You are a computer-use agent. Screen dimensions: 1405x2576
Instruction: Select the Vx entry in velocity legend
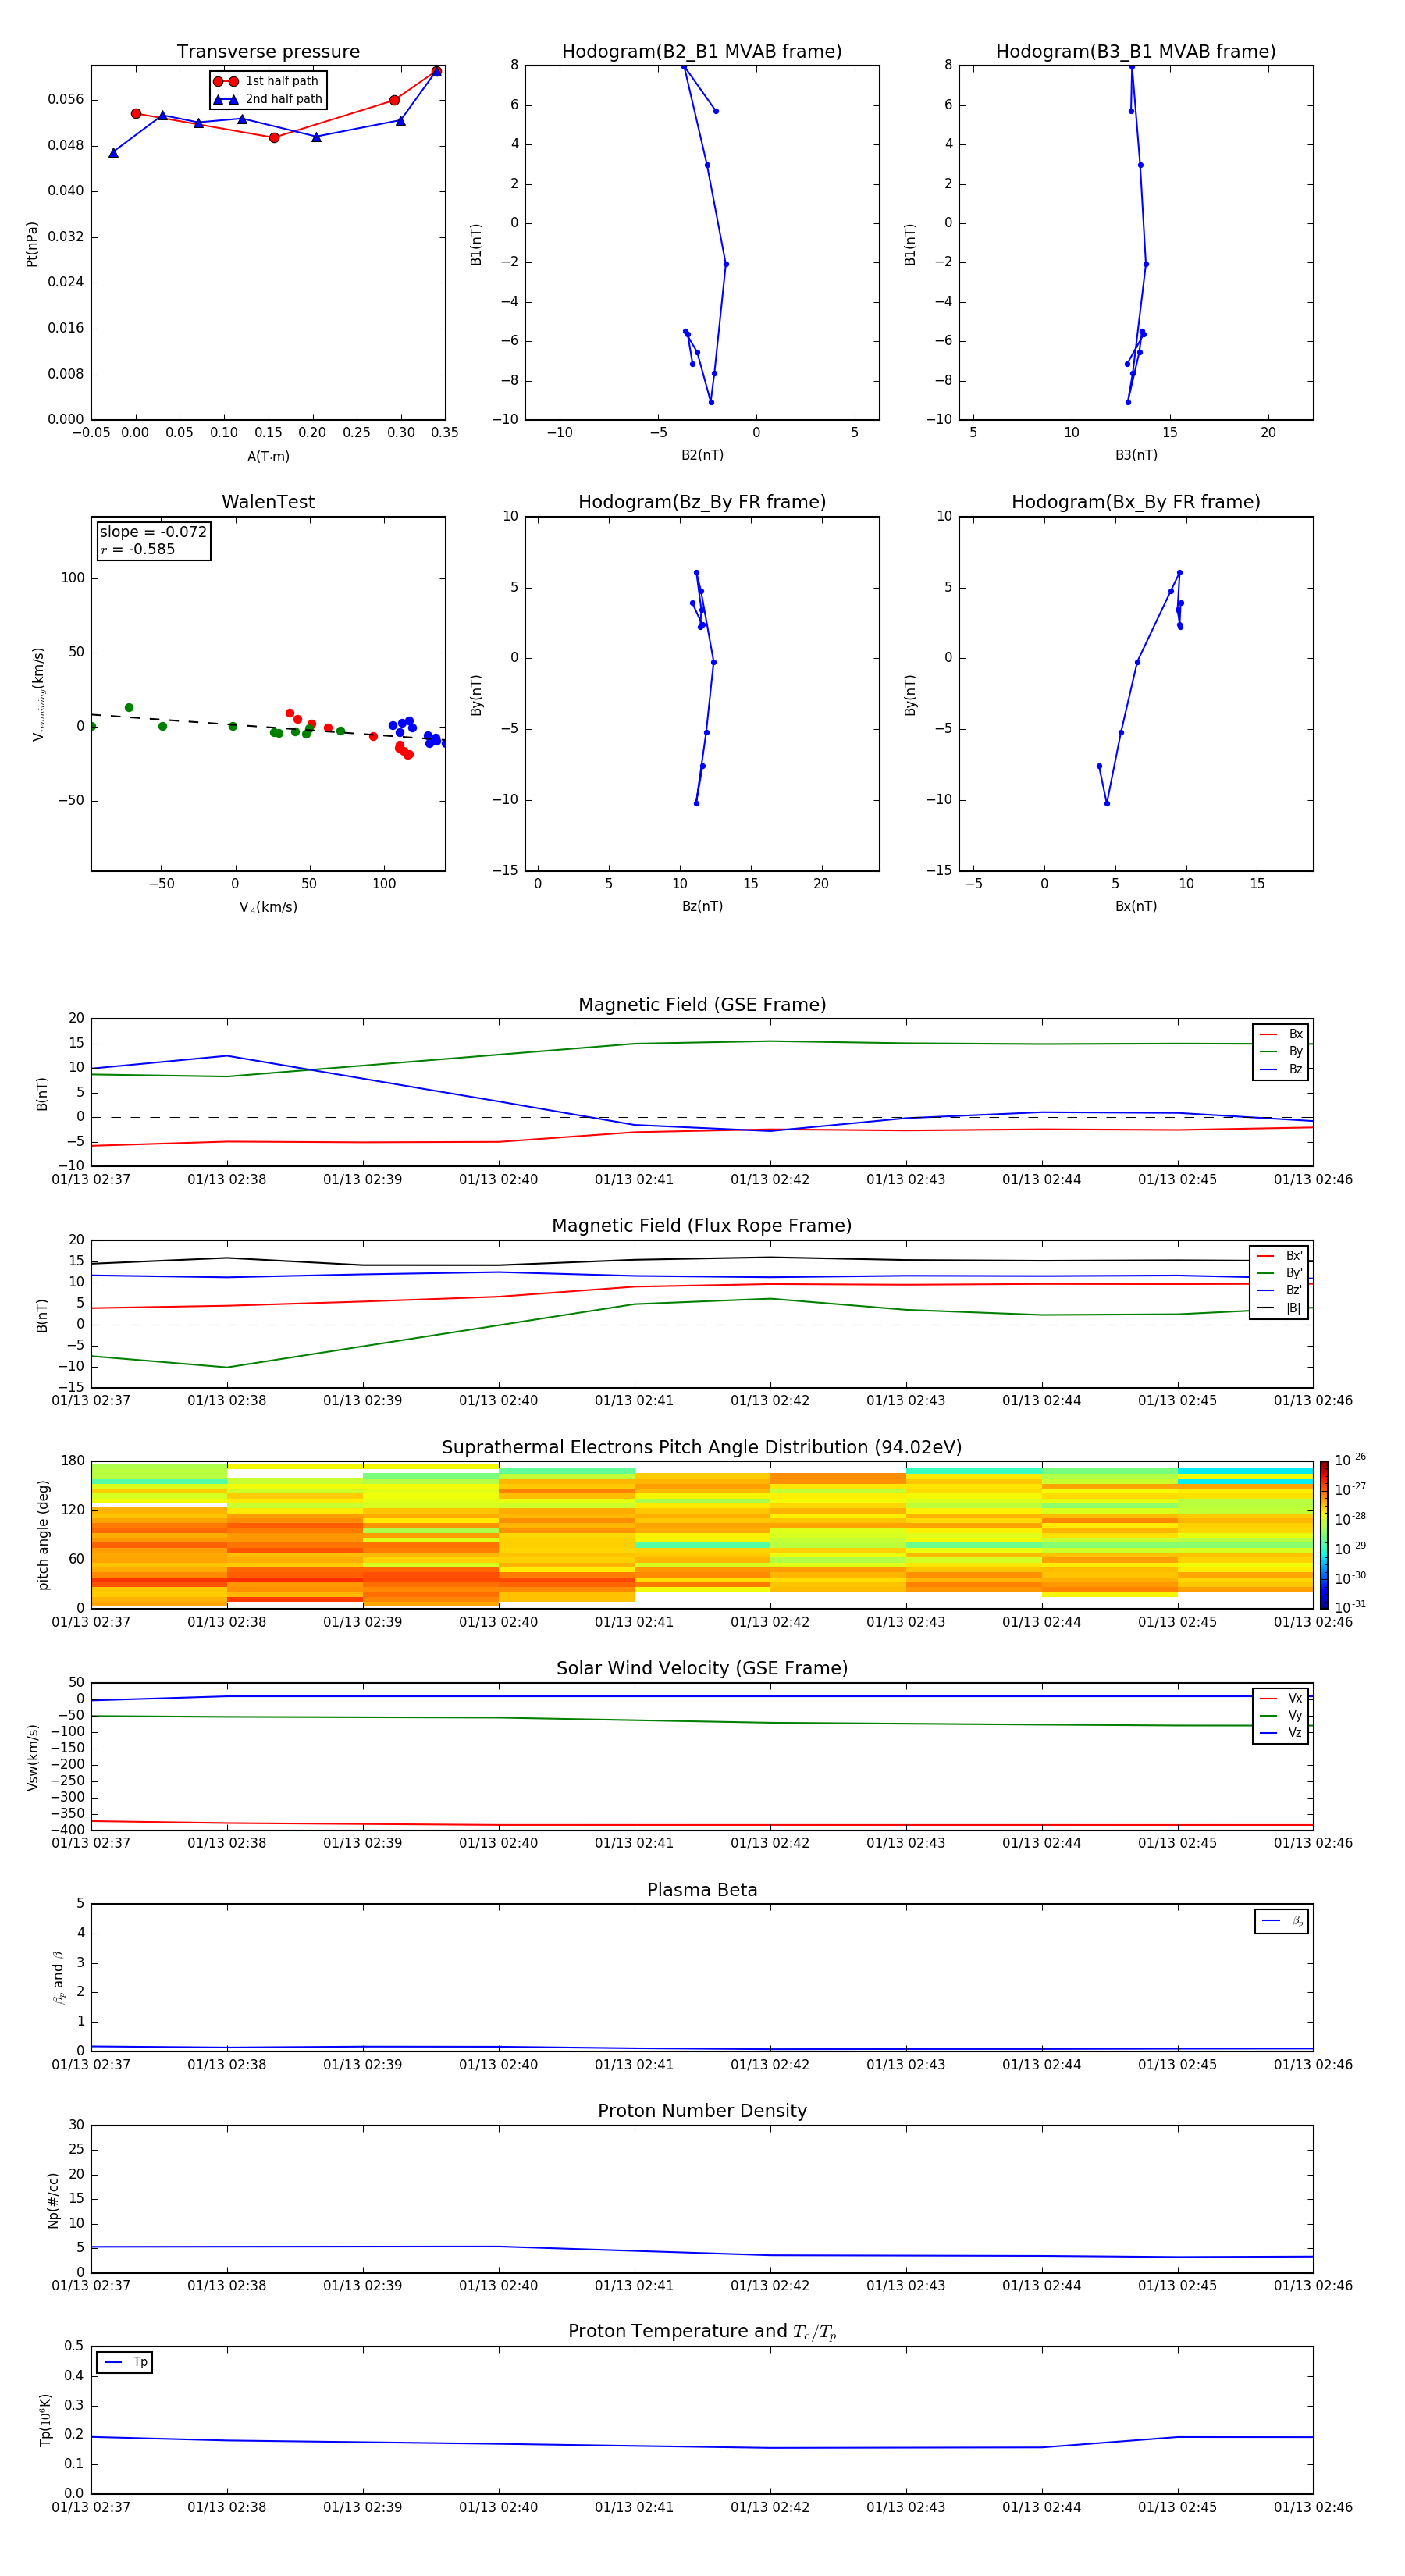[1281, 1698]
